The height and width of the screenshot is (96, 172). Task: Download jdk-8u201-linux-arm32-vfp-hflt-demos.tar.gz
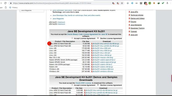click(x=102, y=90)
